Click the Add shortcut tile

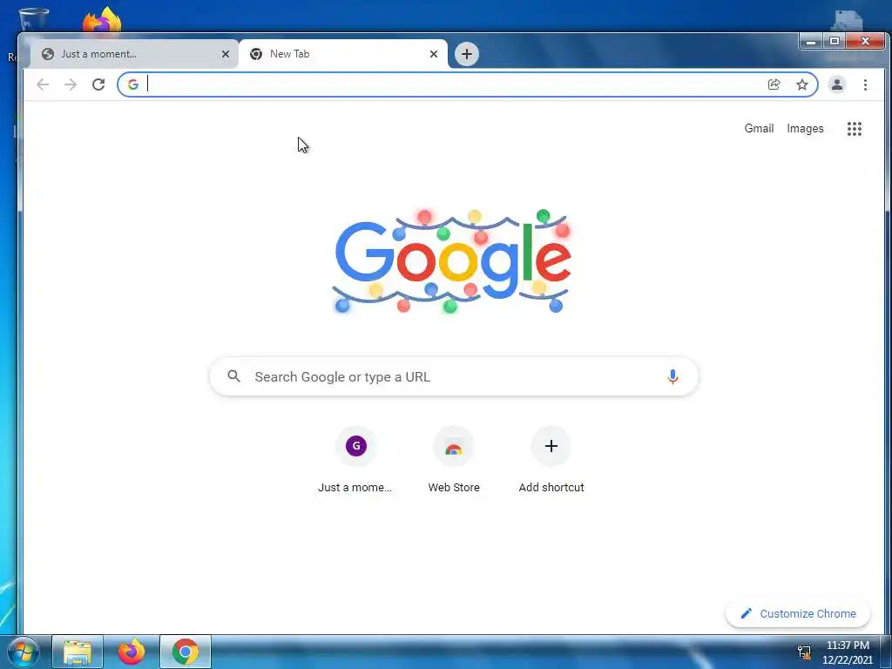(551, 460)
